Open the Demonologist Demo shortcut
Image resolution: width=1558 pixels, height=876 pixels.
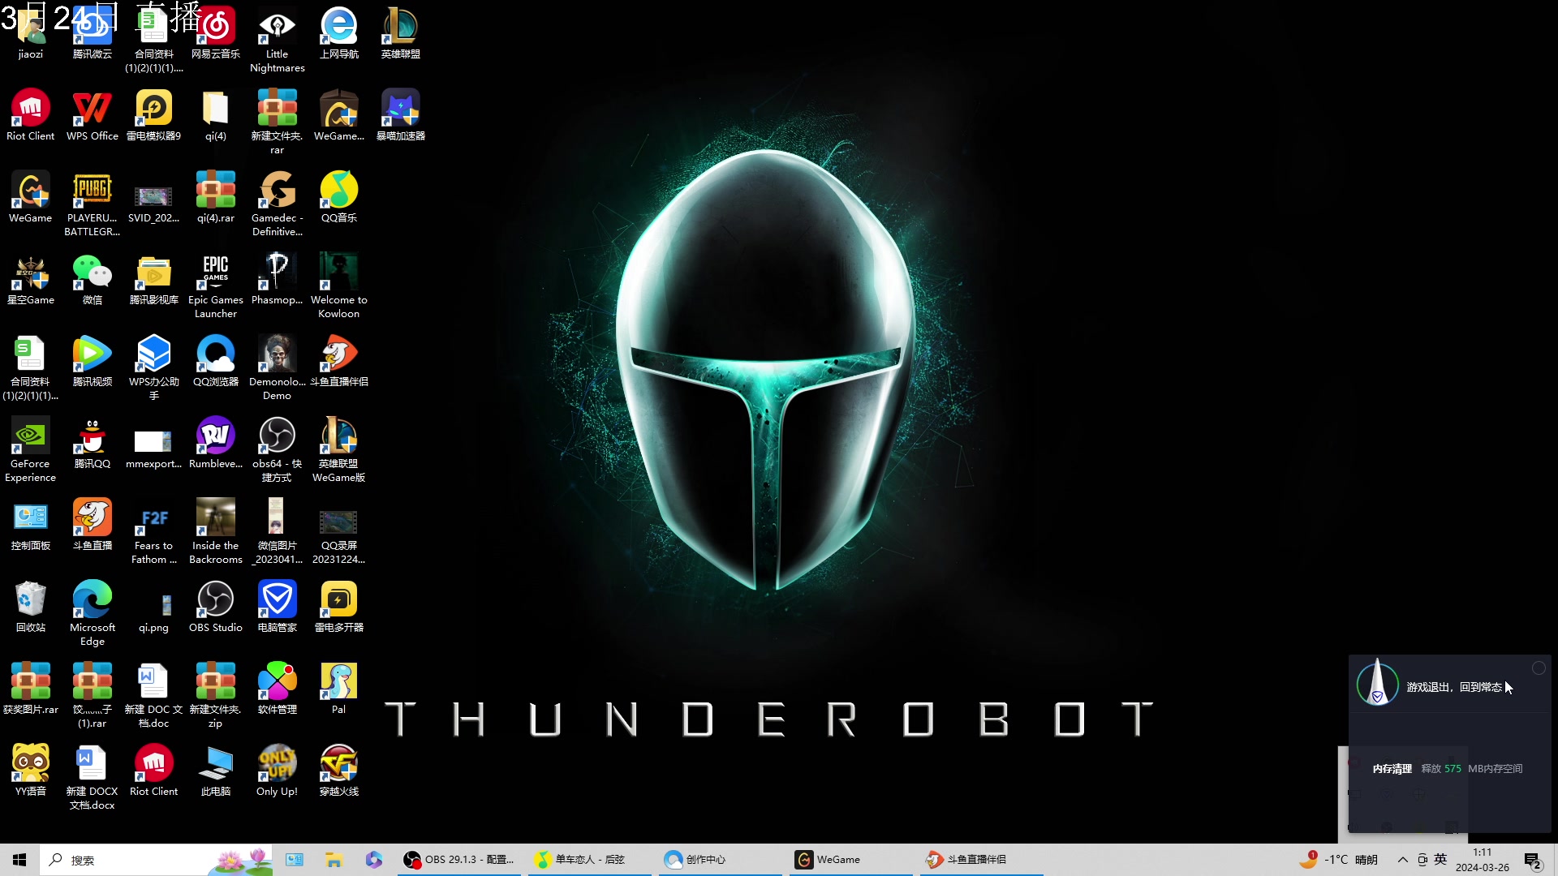point(278,368)
